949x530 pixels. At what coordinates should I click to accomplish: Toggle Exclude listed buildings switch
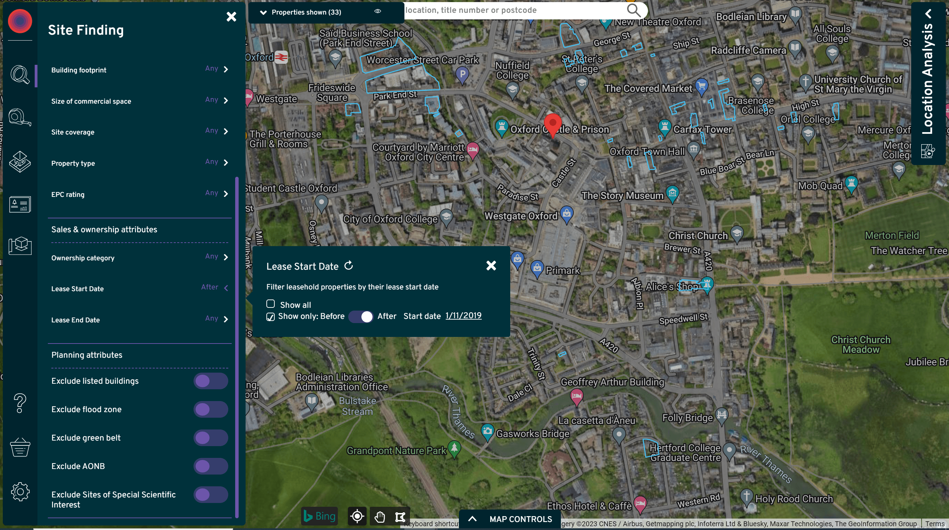pyautogui.click(x=210, y=381)
